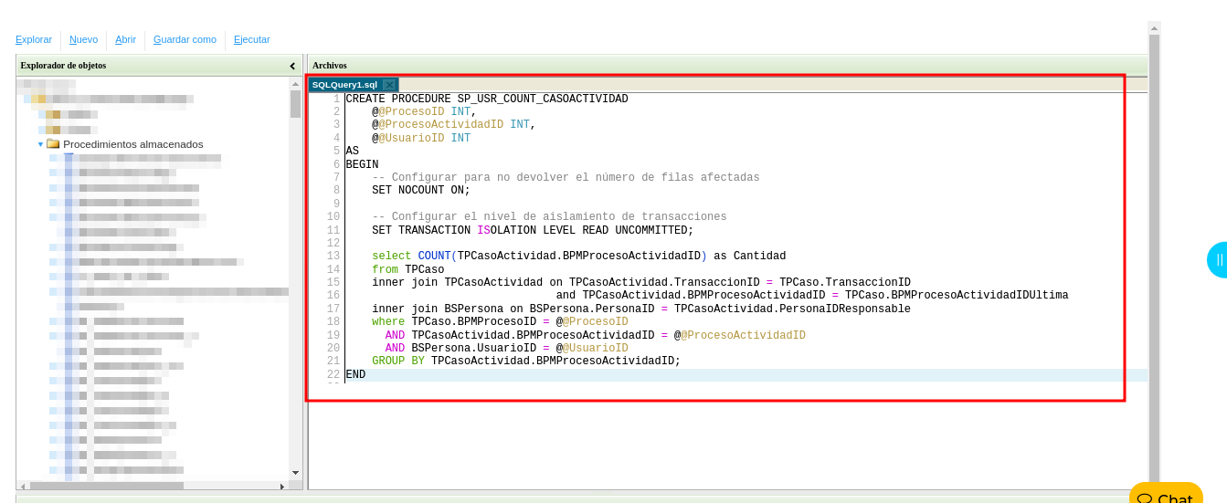Collapse the Explorador de objetos panel arrow

click(x=292, y=66)
